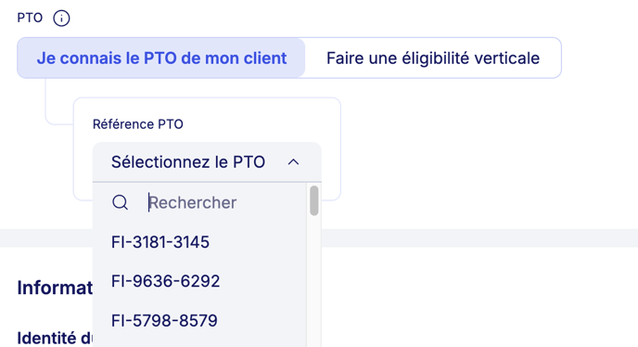Click the 'Référence PTO' field label
638x347 pixels.
[138, 124]
